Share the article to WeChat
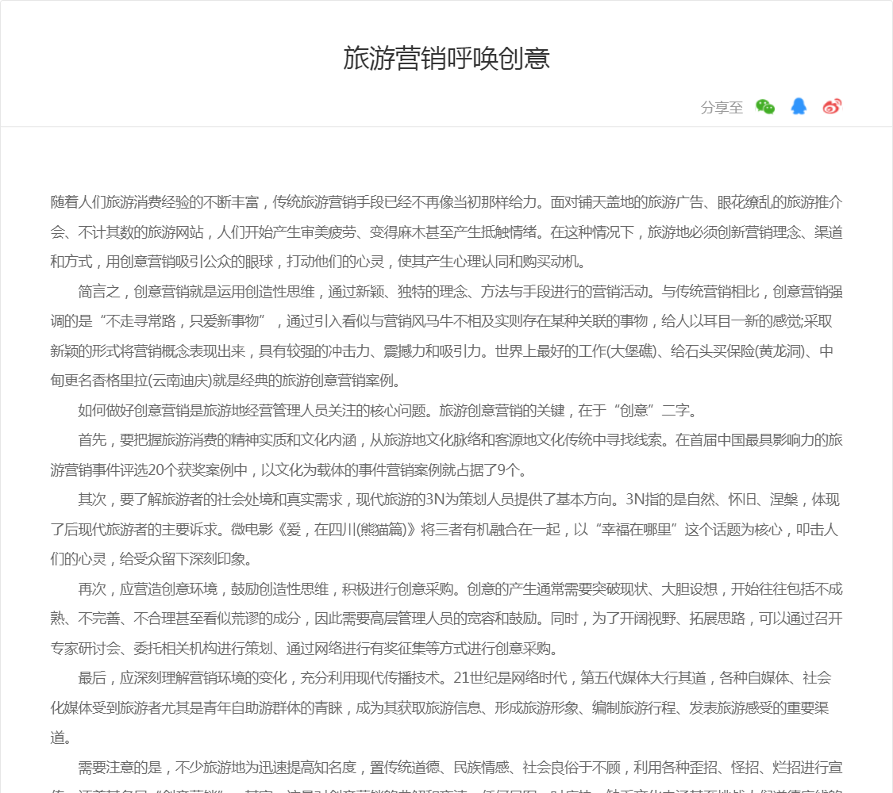The width and height of the screenshot is (893, 793). tap(764, 107)
